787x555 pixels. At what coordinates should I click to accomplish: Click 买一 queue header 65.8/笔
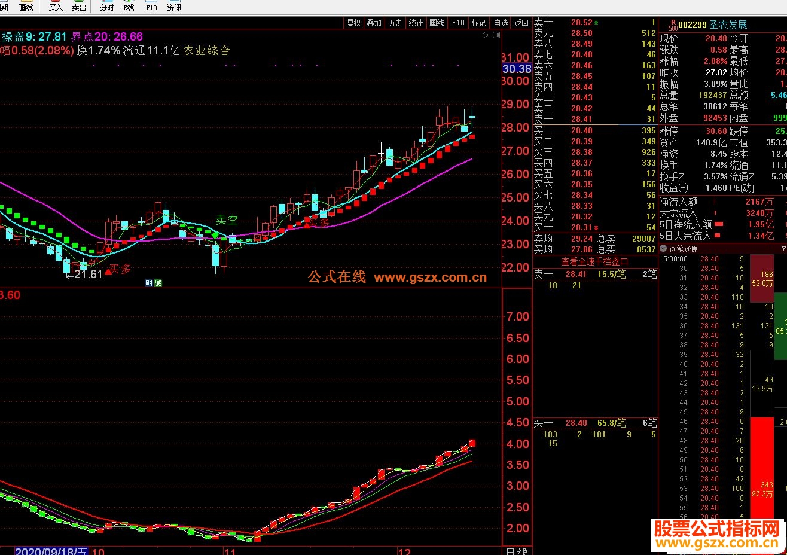pyautogui.click(x=612, y=423)
